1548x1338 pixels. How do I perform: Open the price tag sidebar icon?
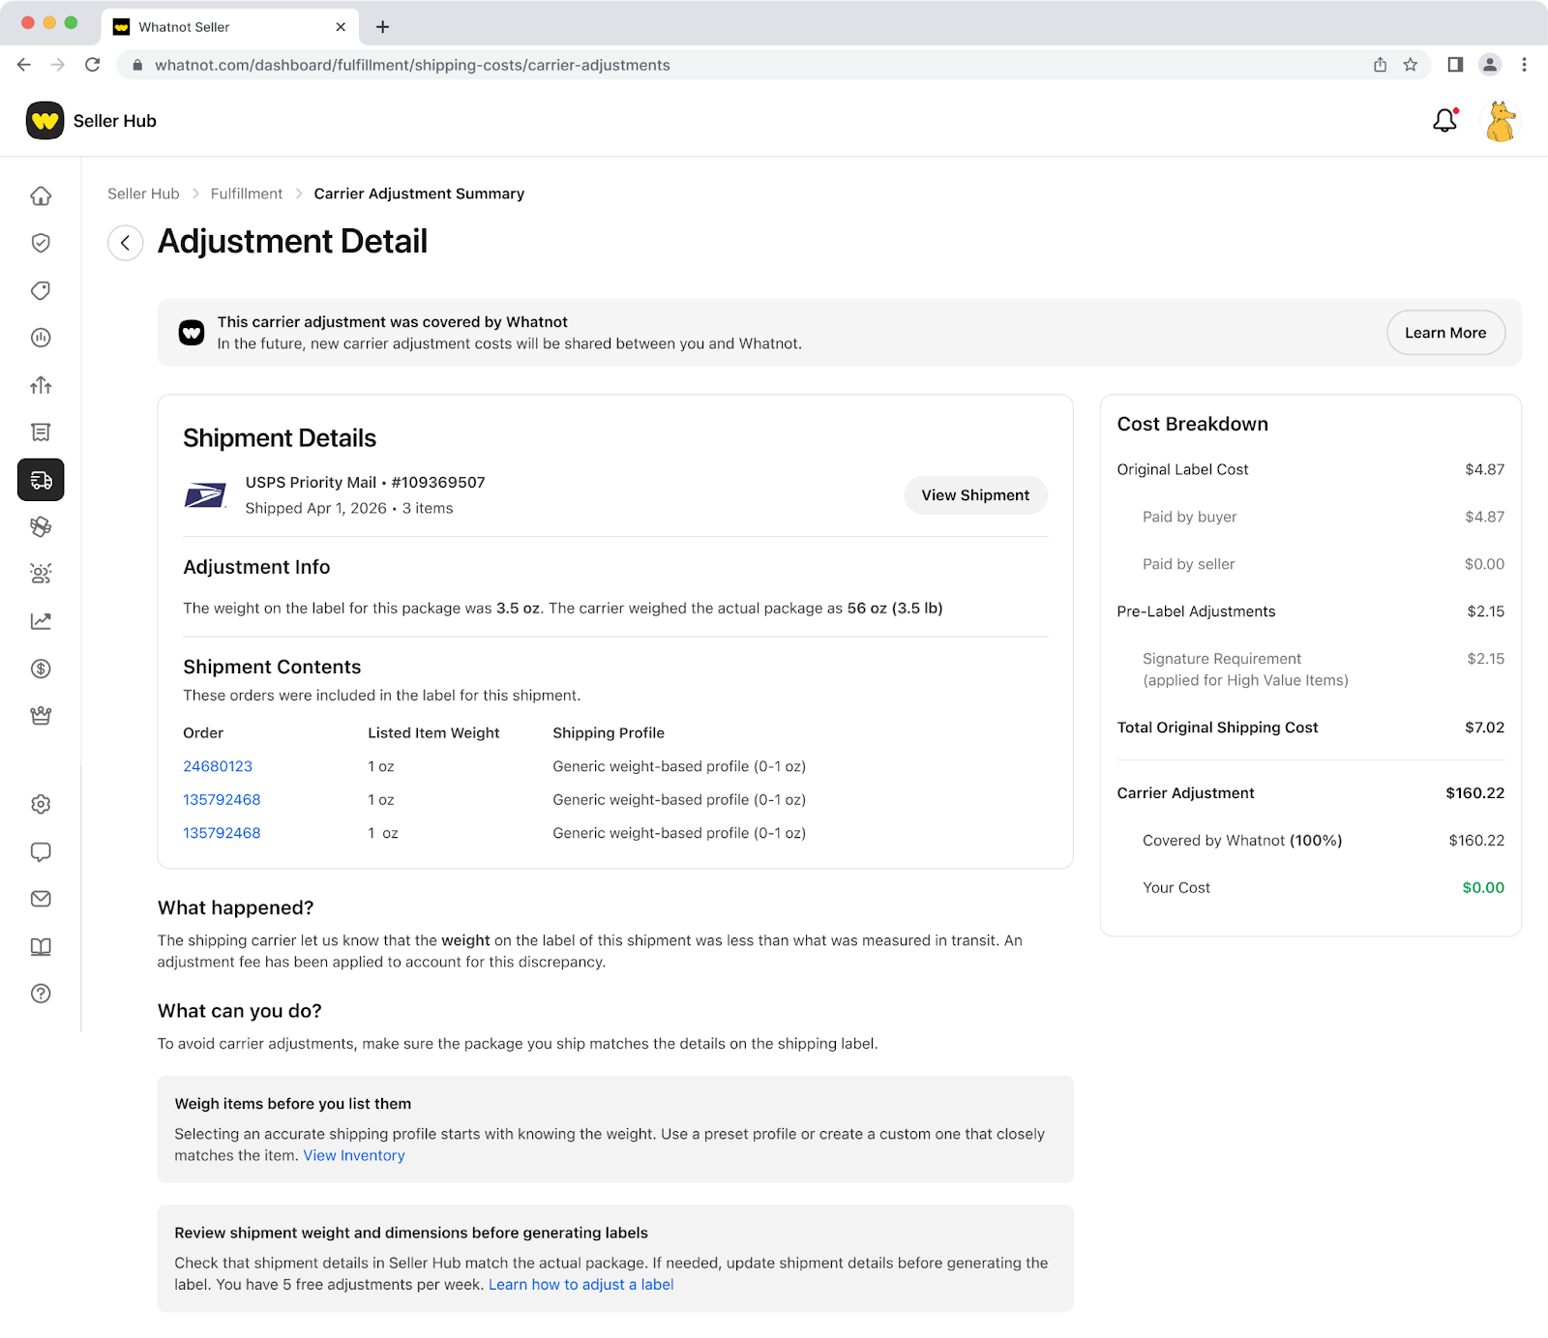tap(41, 290)
